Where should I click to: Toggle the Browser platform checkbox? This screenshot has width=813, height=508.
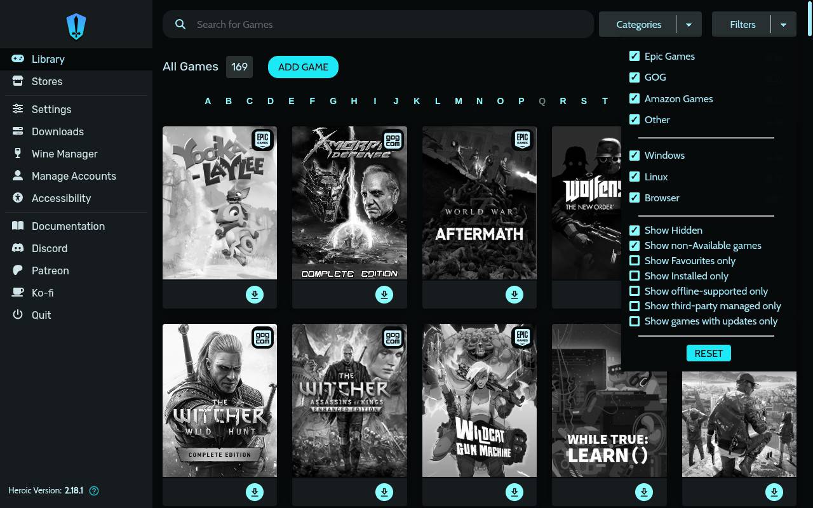(x=634, y=197)
